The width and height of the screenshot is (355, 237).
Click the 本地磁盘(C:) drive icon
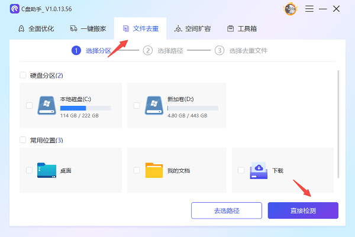[47, 106]
